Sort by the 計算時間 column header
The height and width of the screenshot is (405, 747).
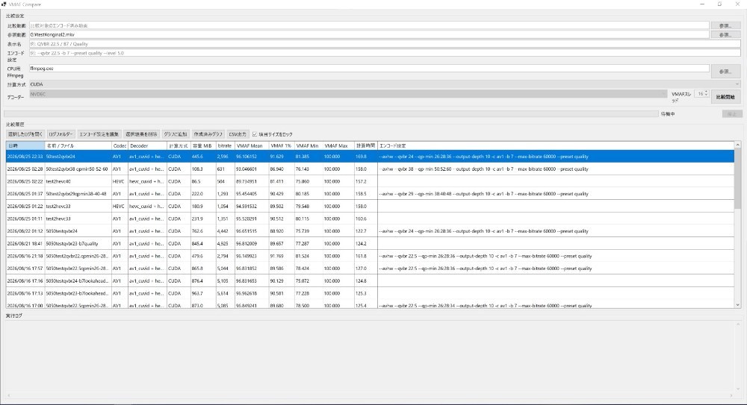coord(366,145)
